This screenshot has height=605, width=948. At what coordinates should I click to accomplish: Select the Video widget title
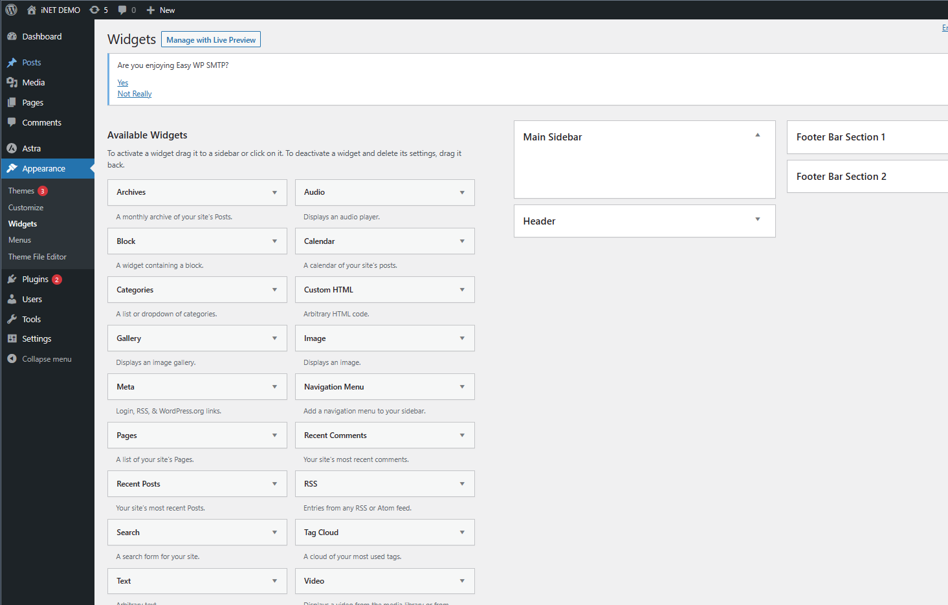pos(314,581)
